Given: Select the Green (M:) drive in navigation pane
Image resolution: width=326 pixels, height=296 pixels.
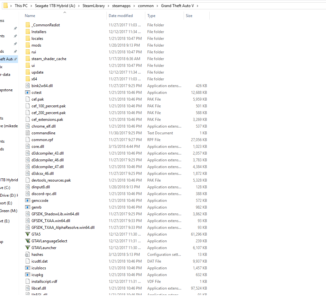Looking at the screenshot, I should pyautogui.click(x=9, y=211).
